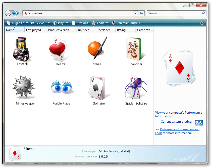Viewport: 212px width, 168px height.
Task: Sort by the Game restrictions column
Action: tap(143, 30)
